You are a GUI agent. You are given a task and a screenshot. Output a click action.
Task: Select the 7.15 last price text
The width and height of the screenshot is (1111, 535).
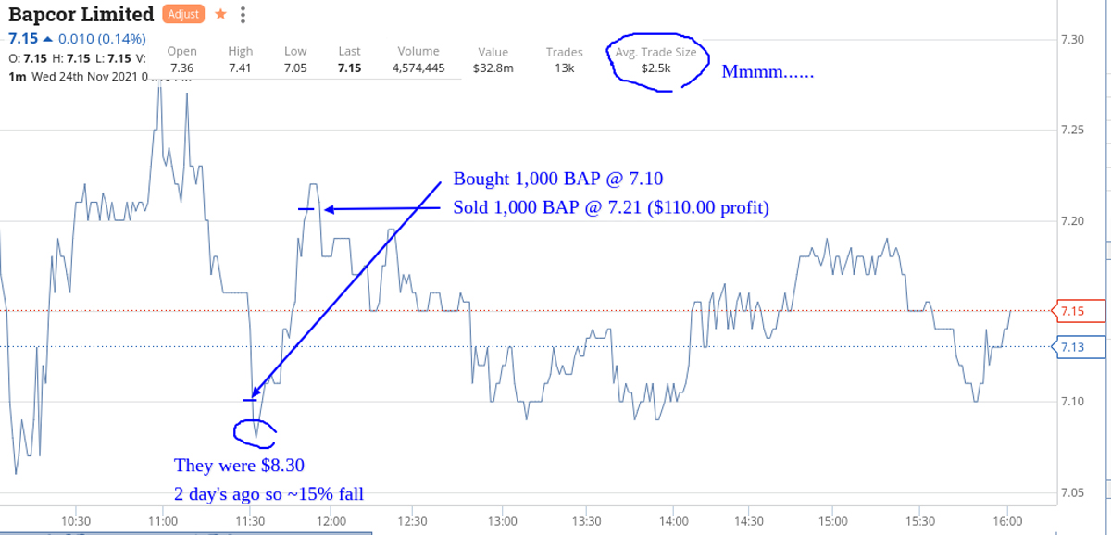click(22, 38)
